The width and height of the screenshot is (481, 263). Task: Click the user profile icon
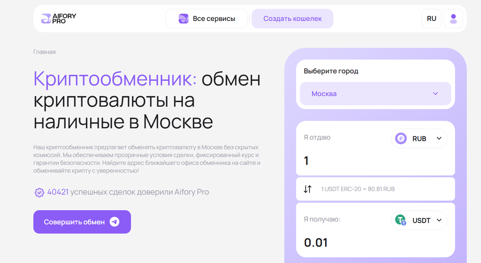453,18
